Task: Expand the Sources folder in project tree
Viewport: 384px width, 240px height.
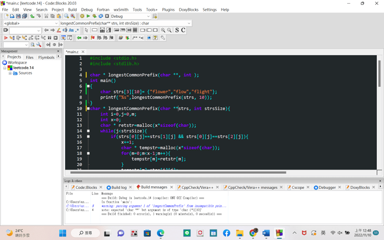Action: (10, 73)
